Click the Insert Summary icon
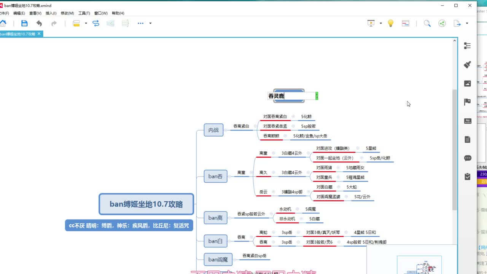487x274 pixels. pos(126,23)
